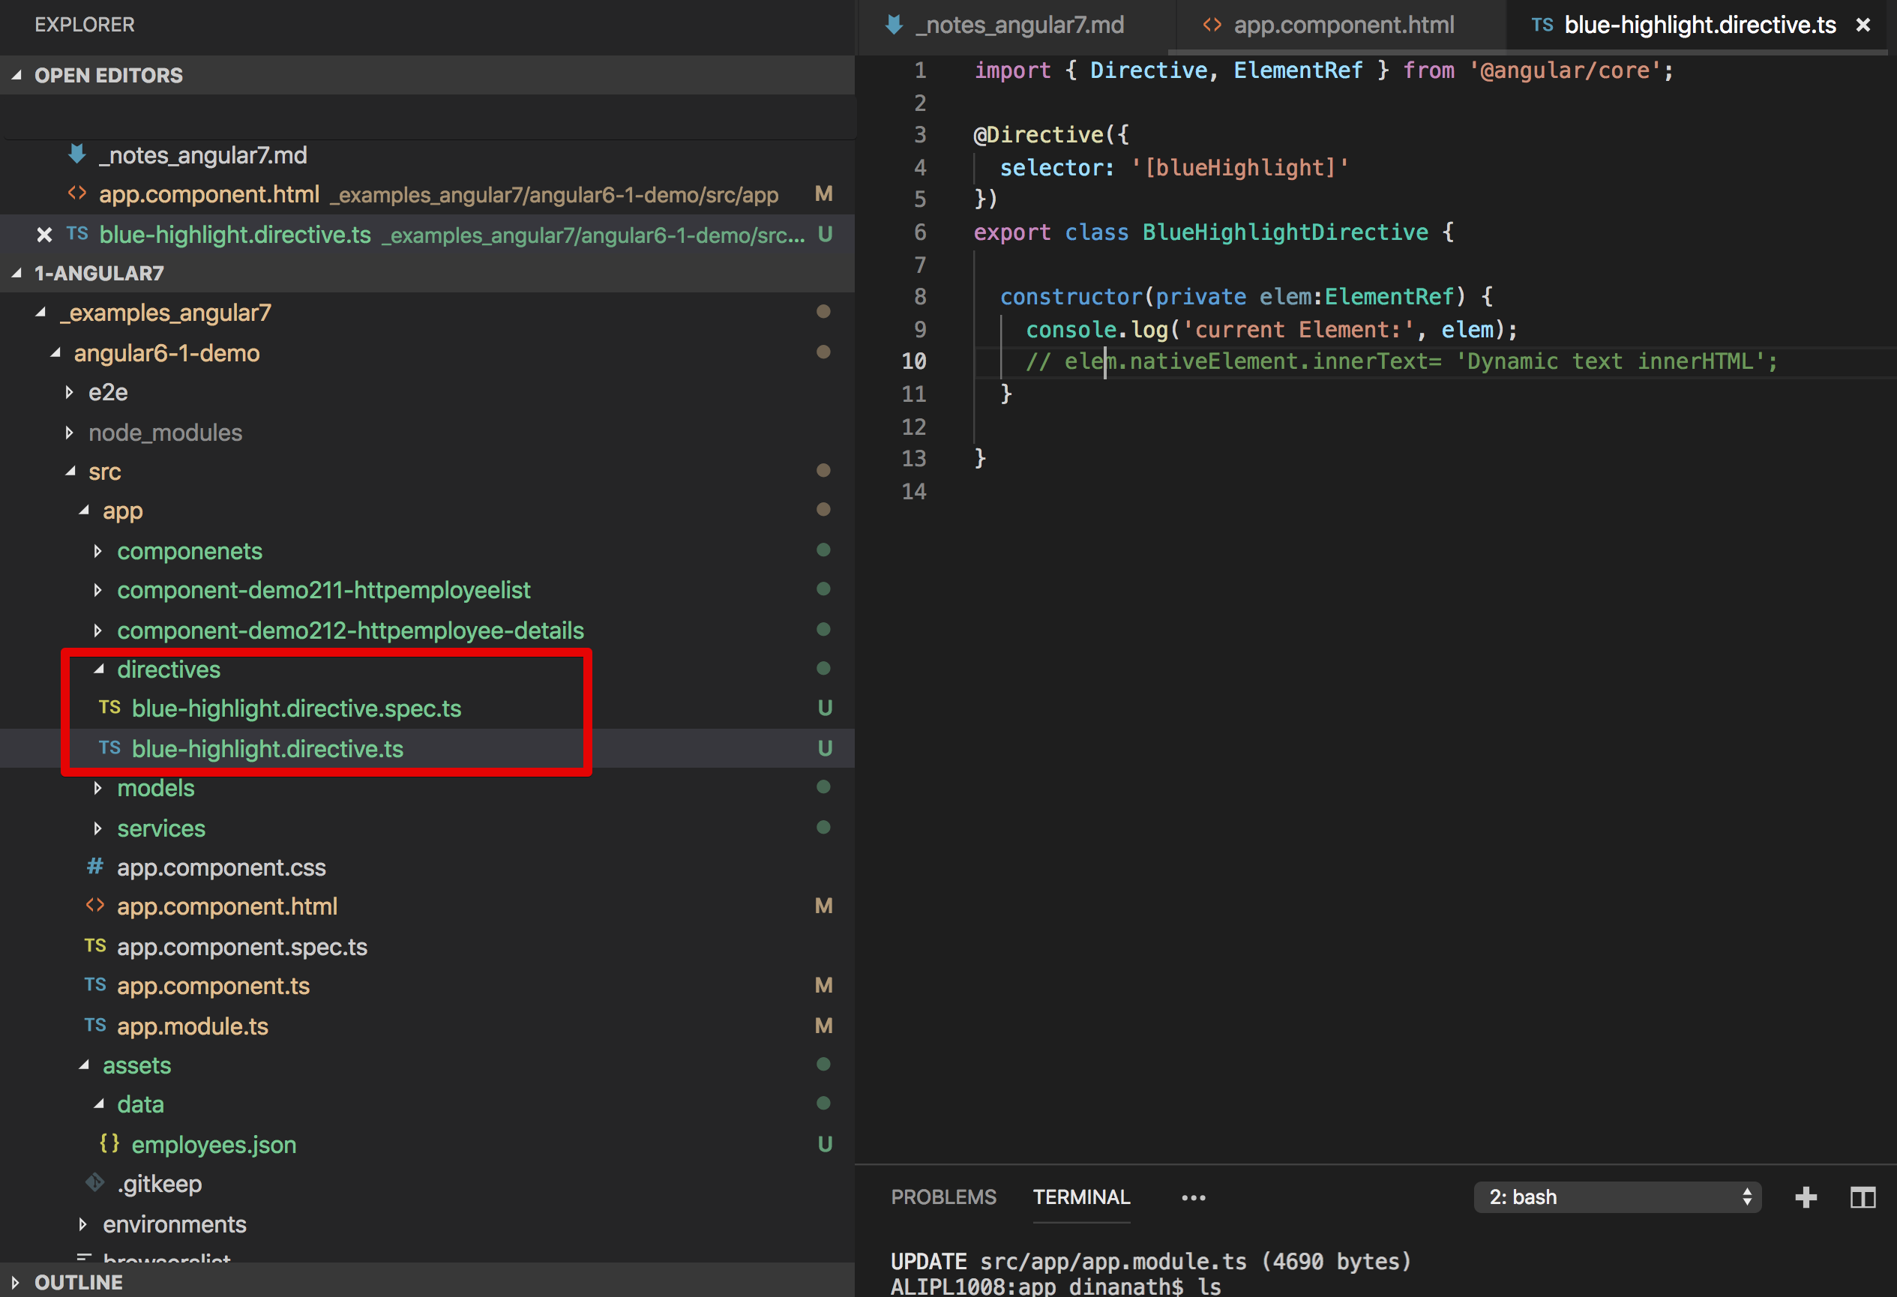This screenshot has width=1897, height=1297.
Task: Click the split terminal icon
Action: 1862,1197
